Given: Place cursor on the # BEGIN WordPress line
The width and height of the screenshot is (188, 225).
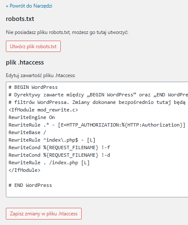Looking at the screenshot, I should click(33, 87).
